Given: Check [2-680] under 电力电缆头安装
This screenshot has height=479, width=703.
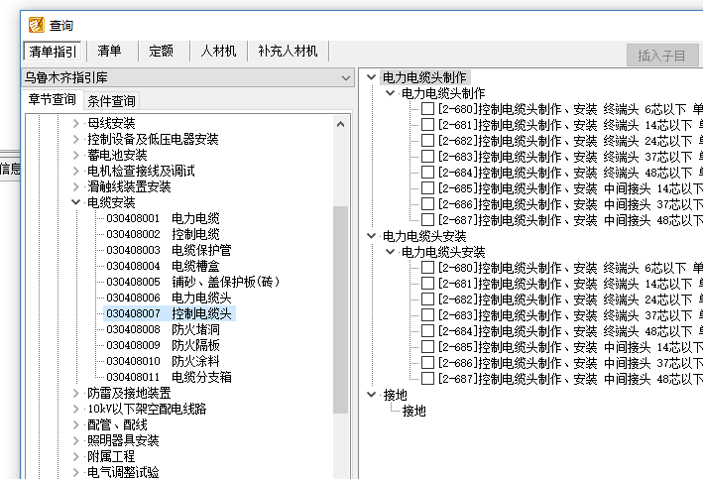Looking at the screenshot, I should pyautogui.click(x=428, y=268).
